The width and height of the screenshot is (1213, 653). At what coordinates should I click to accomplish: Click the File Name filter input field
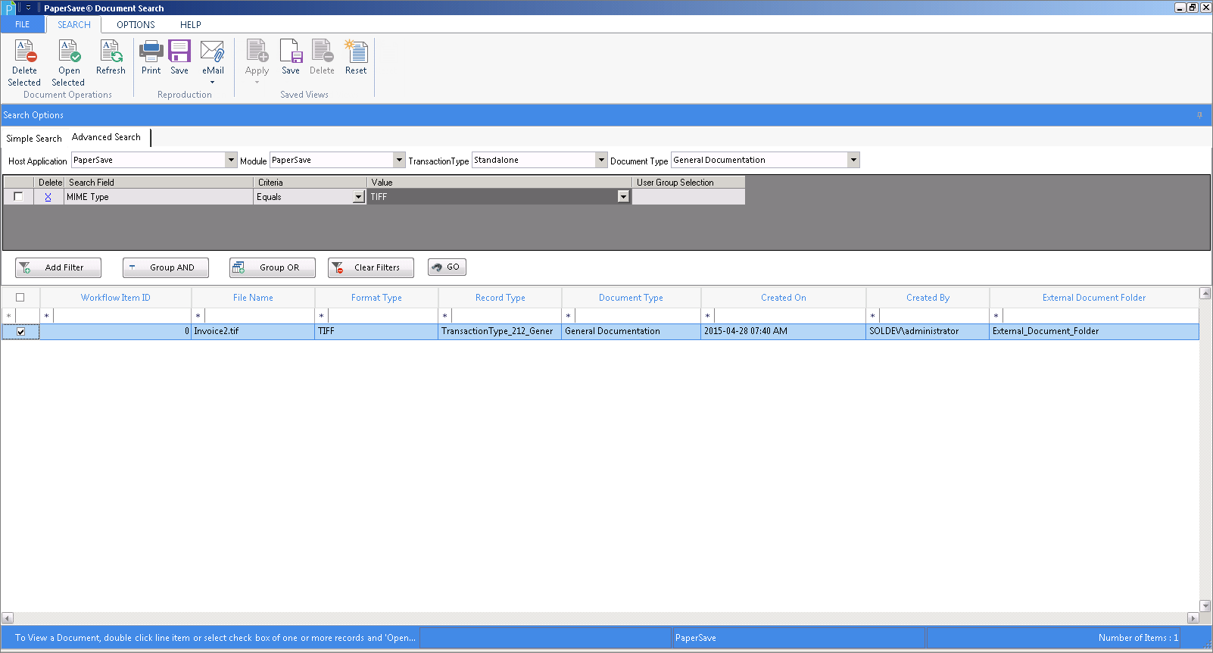point(259,316)
